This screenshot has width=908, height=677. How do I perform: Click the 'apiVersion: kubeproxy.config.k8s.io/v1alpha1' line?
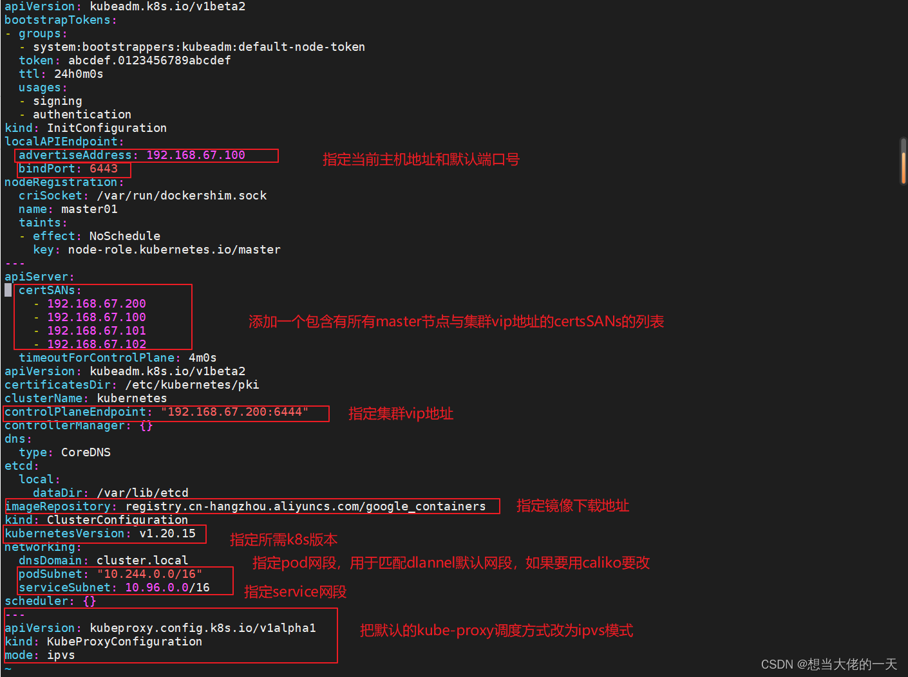click(x=160, y=628)
